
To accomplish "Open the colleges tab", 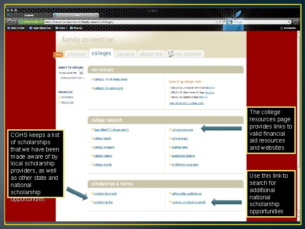I will point(101,53).
